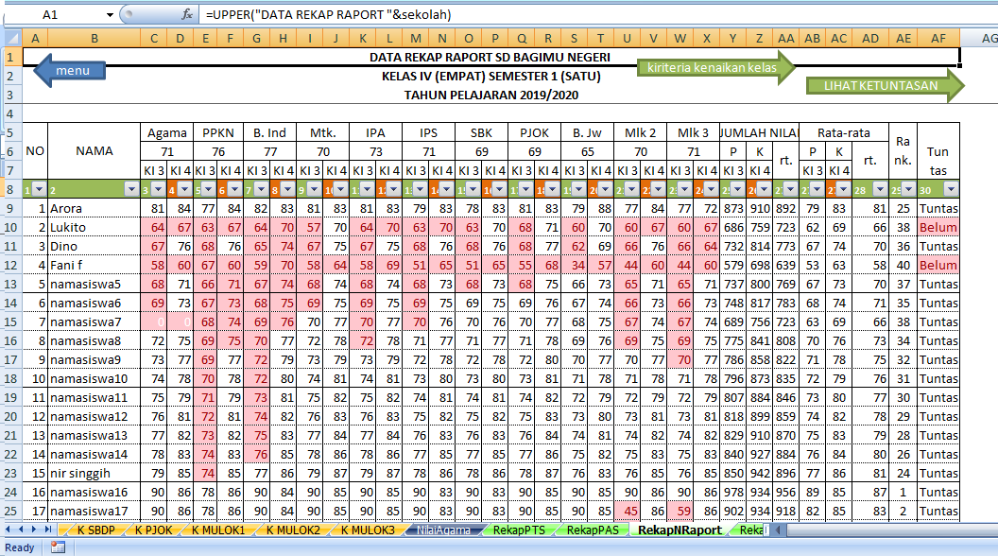
Task: Select column B header
Action: (95, 38)
